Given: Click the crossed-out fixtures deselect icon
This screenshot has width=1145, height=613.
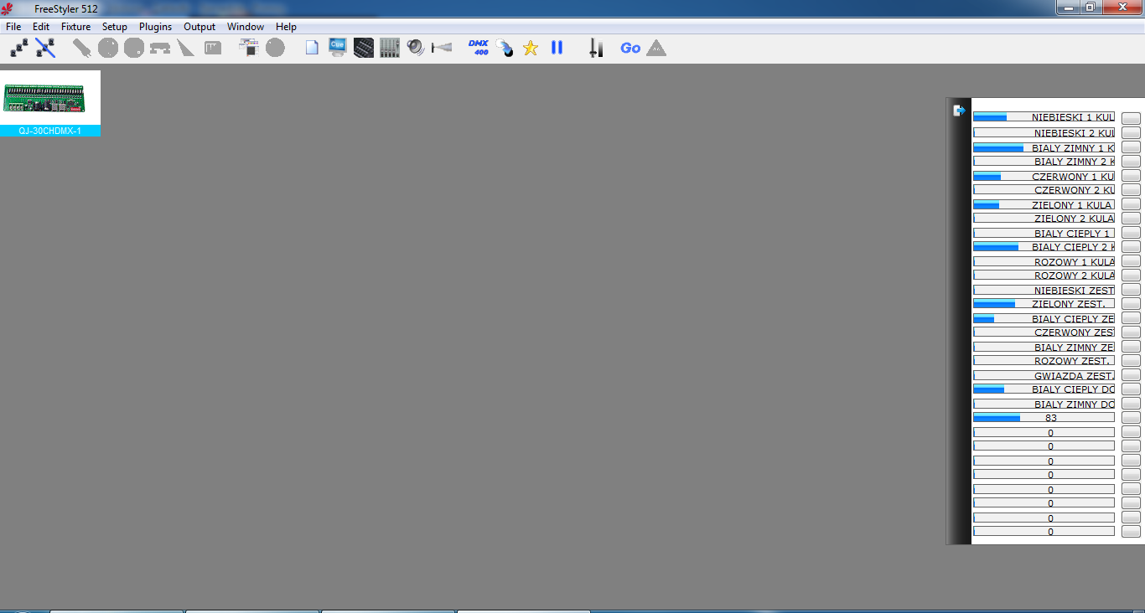Looking at the screenshot, I should point(45,48).
